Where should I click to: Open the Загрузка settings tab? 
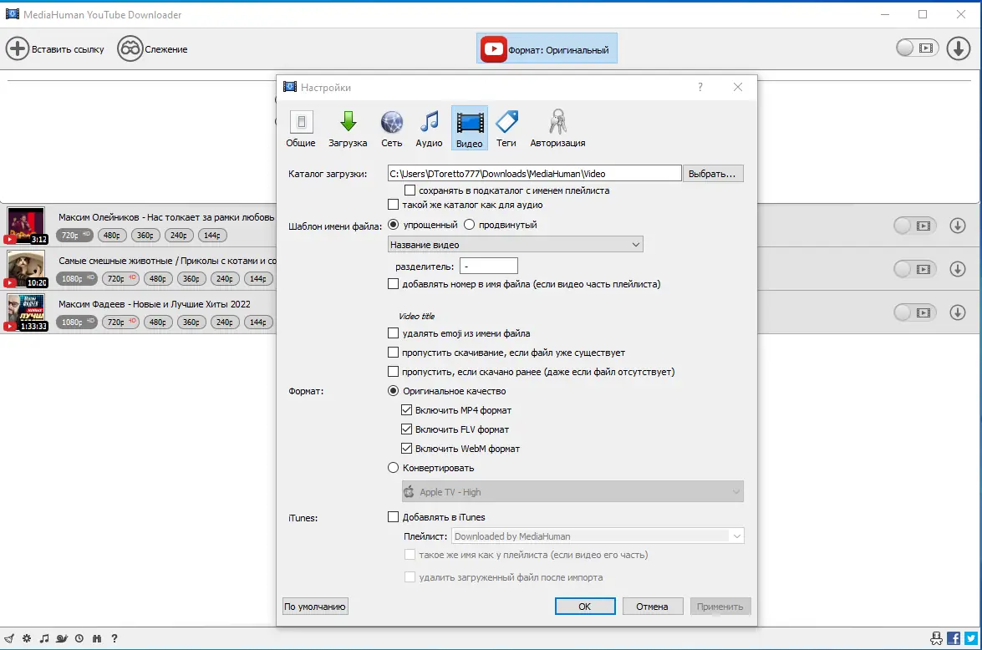(348, 129)
